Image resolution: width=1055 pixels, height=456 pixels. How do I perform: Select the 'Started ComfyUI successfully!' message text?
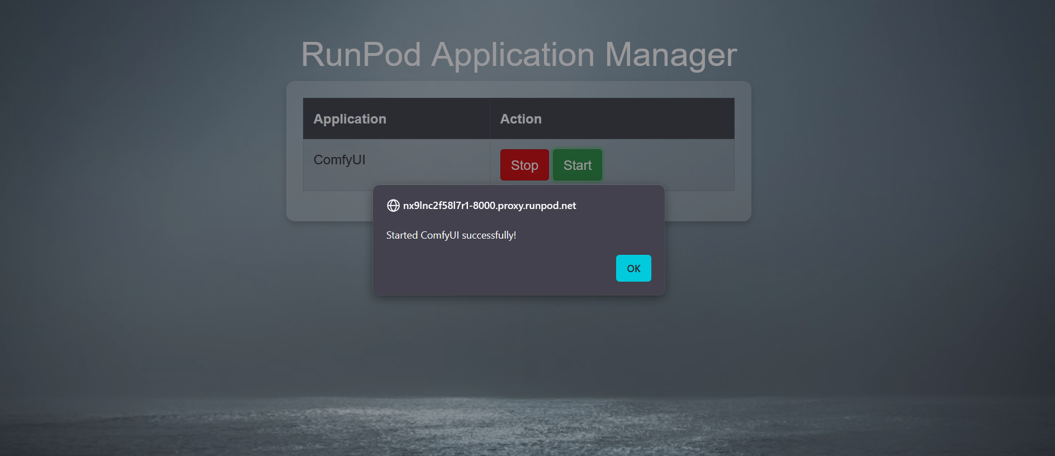tap(451, 235)
